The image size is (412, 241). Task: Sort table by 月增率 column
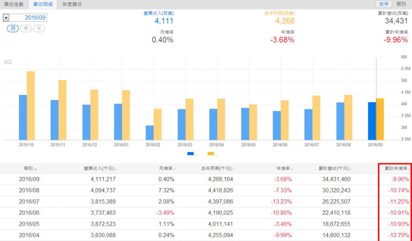(167, 168)
